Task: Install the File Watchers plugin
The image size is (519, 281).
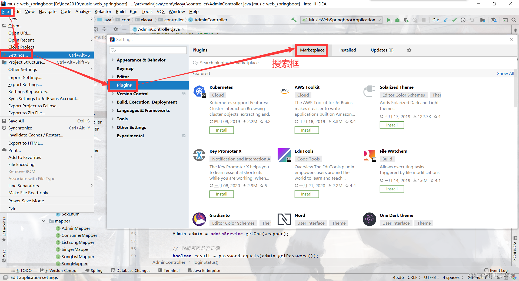Action: click(x=392, y=189)
